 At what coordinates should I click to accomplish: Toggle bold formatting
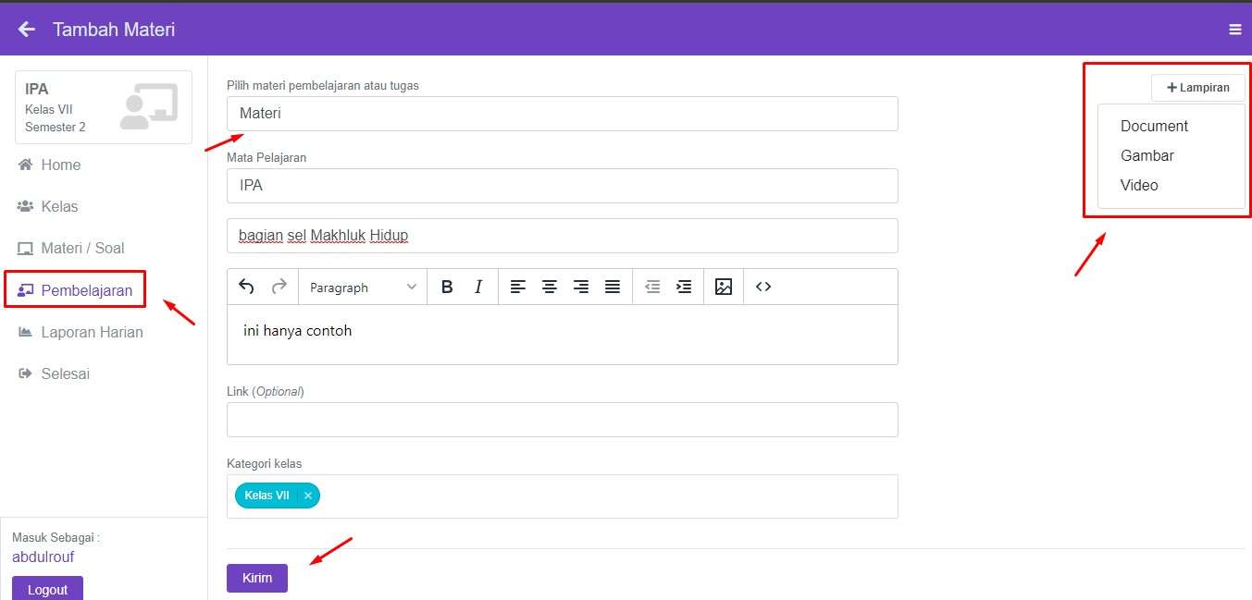point(447,287)
